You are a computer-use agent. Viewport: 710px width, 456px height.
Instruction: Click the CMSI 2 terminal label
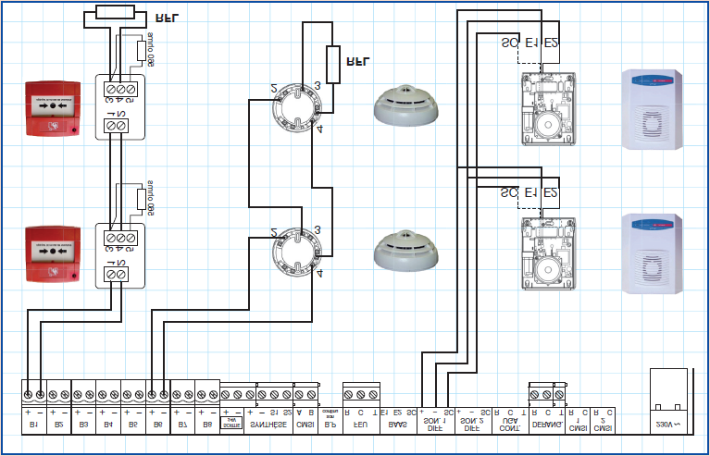[x=603, y=423]
